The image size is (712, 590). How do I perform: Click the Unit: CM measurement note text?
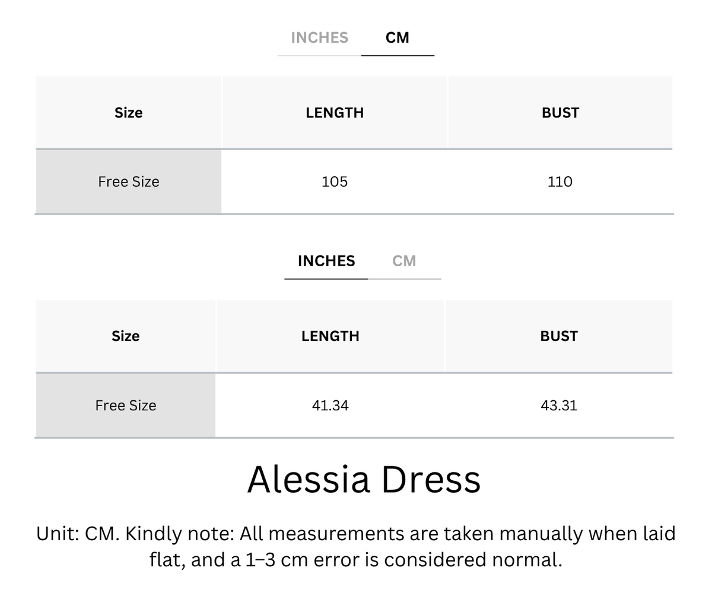coord(356,546)
